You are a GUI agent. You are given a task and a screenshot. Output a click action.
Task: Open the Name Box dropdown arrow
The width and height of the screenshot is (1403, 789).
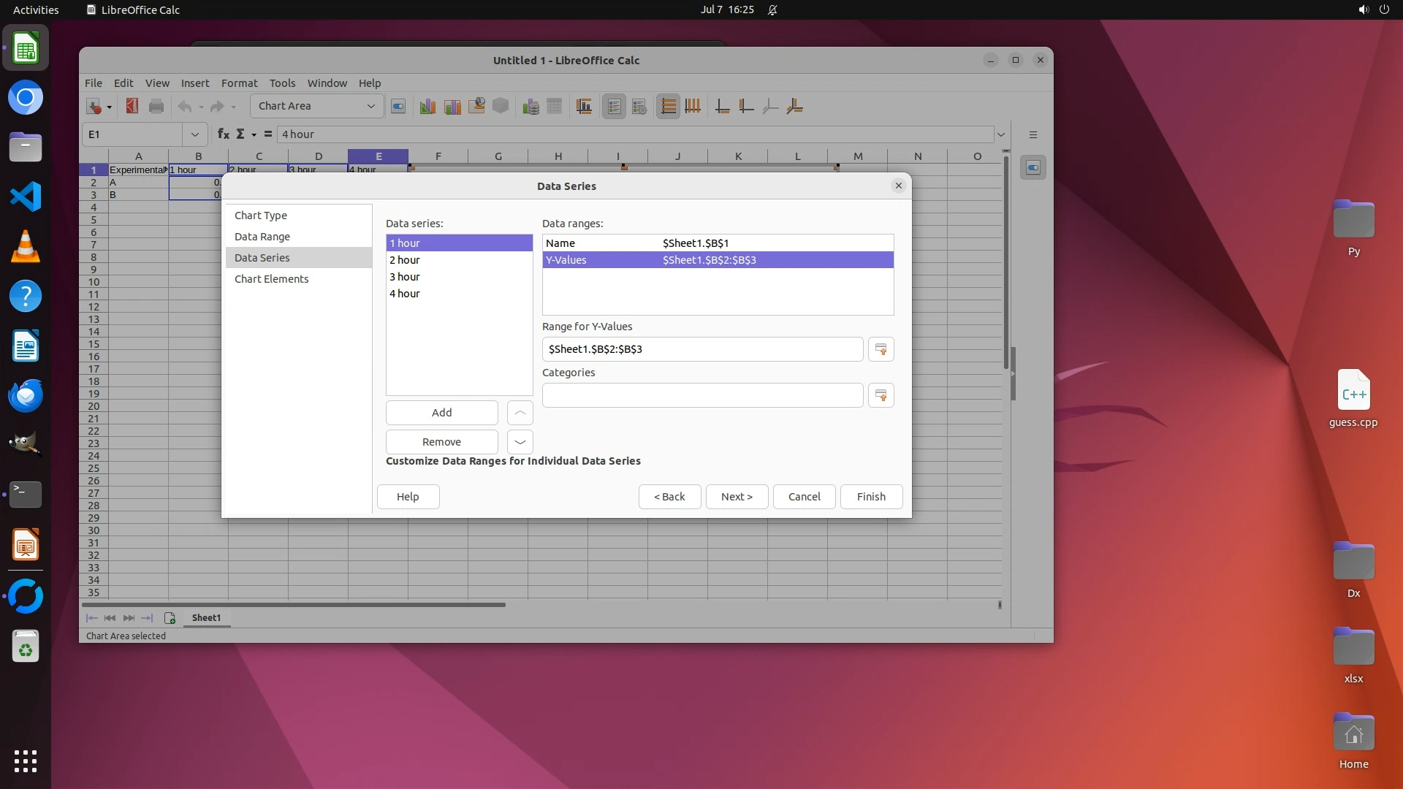[194, 134]
